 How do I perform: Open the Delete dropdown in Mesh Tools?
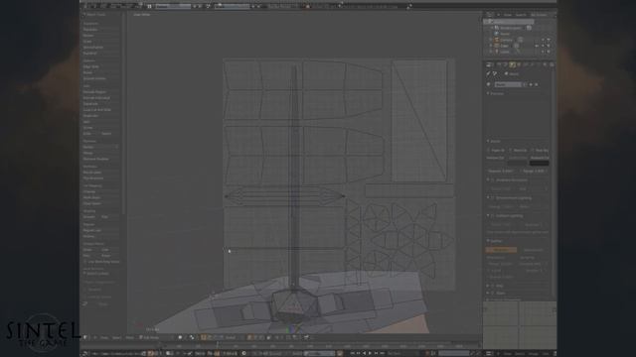coord(101,147)
